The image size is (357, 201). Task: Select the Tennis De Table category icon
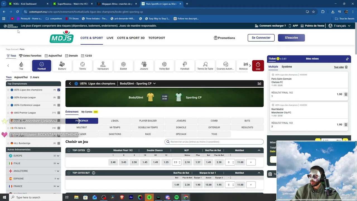coord(205,66)
